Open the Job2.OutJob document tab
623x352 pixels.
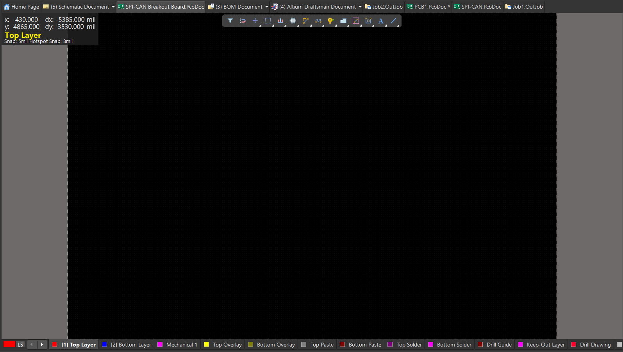click(384, 7)
